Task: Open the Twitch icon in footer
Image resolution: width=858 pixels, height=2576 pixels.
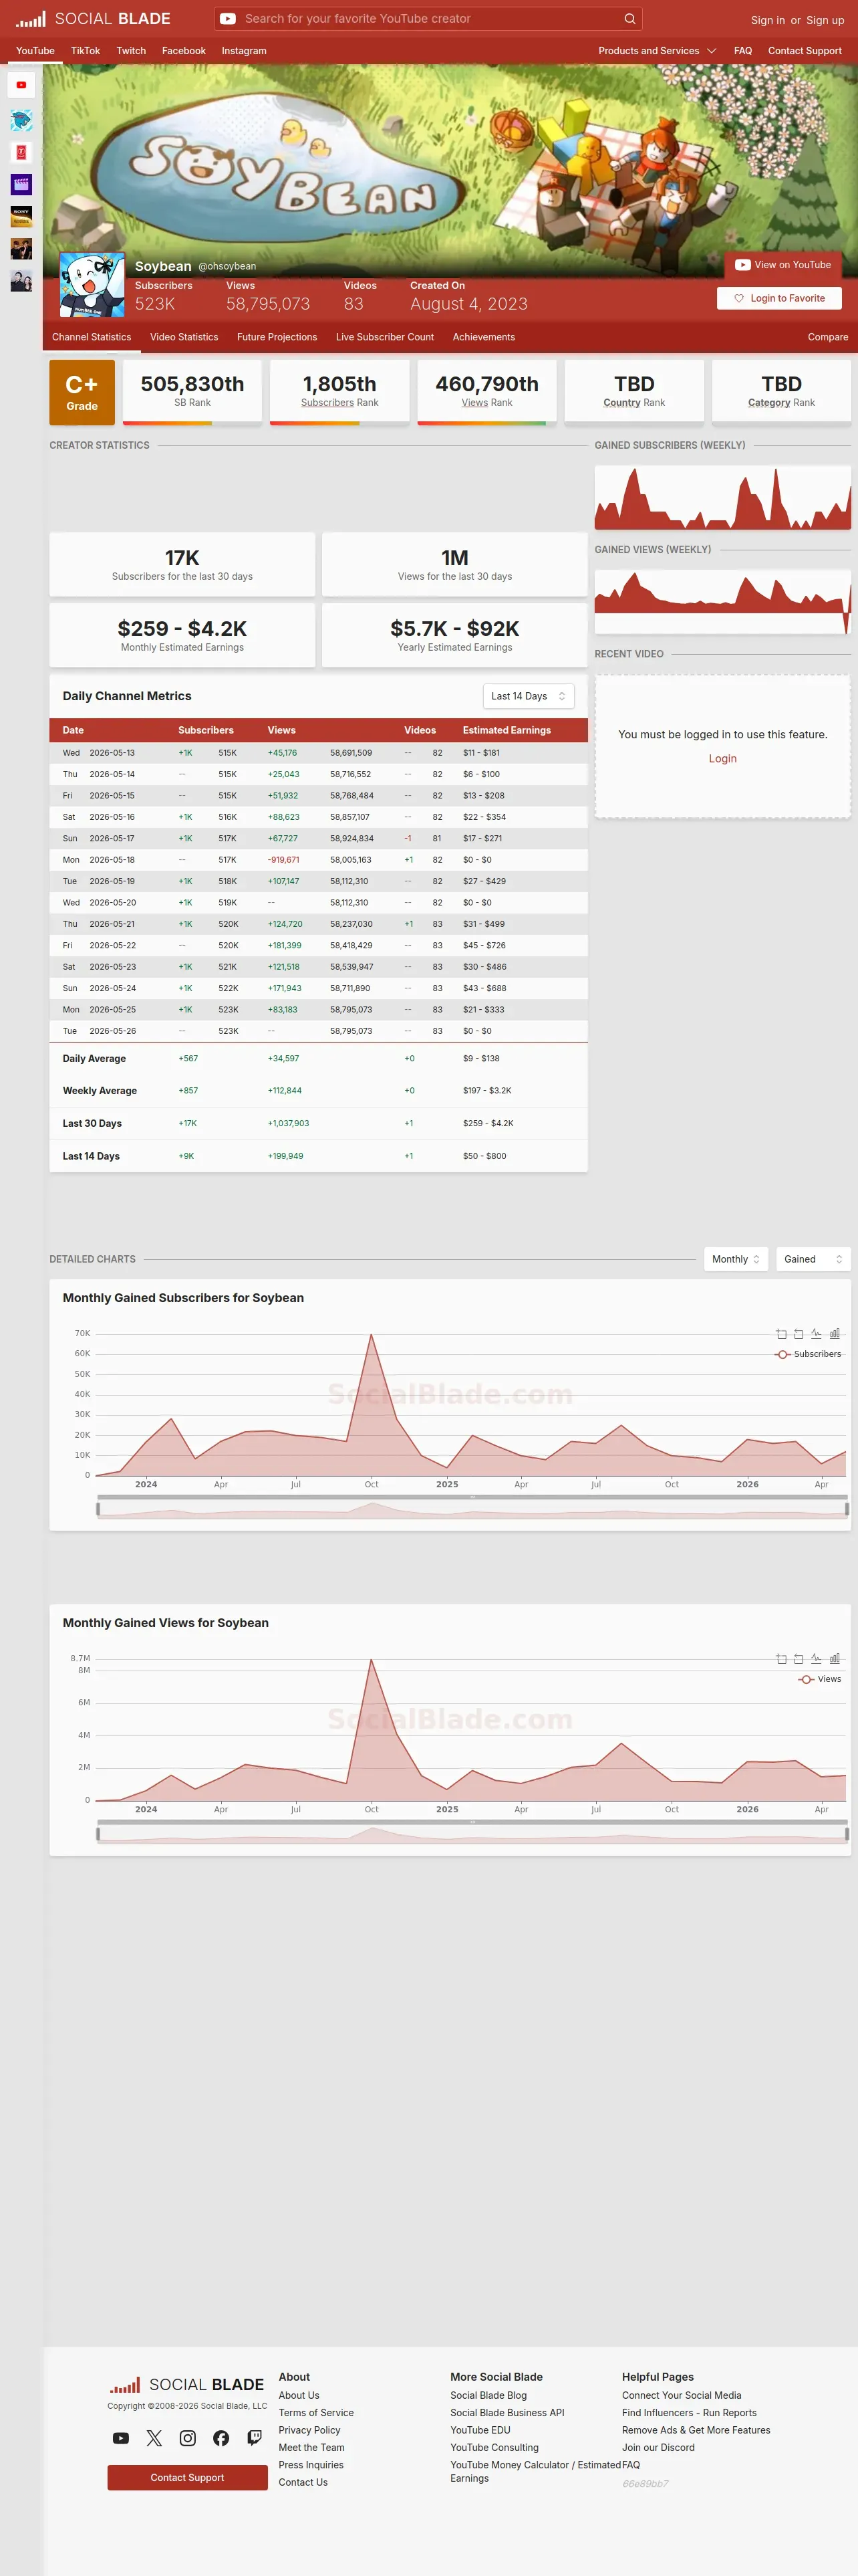Action: tap(255, 2437)
